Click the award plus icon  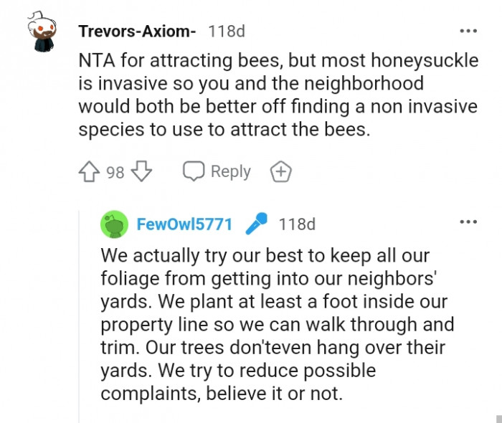(280, 172)
